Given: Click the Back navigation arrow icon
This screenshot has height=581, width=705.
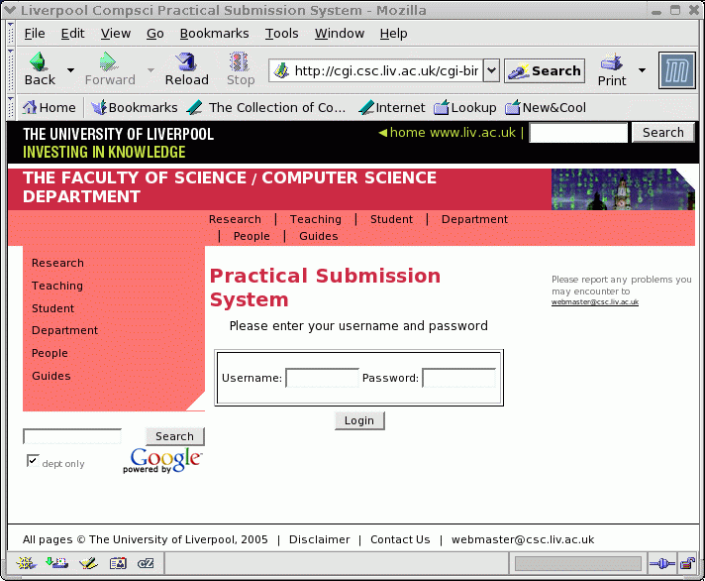Looking at the screenshot, I should pyautogui.click(x=39, y=61).
